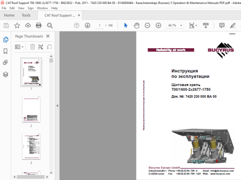
Task: Select the CAT Roof Support document tab
Action: pyautogui.click(x=59, y=15)
